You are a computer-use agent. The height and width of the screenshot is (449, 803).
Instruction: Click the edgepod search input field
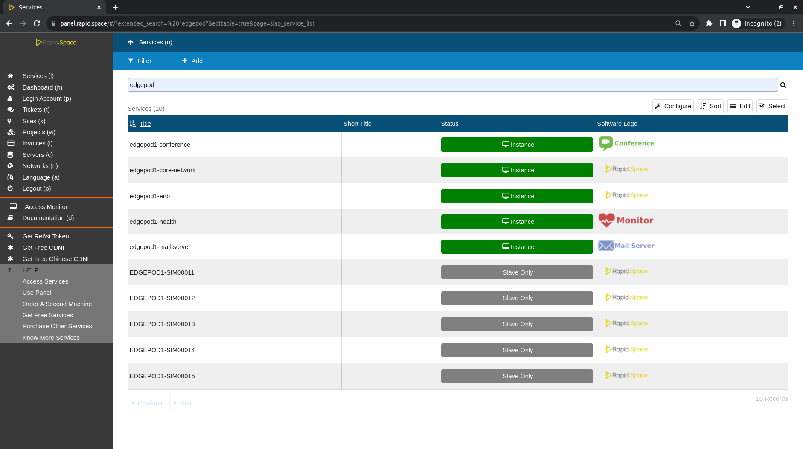pyautogui.click(x=453, y=85)
